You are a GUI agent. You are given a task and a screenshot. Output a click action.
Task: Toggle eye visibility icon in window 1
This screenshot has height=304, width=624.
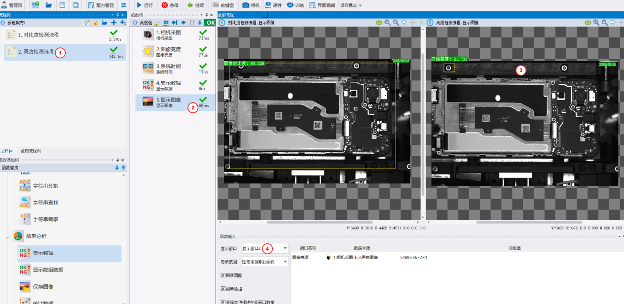coord(379,23)
